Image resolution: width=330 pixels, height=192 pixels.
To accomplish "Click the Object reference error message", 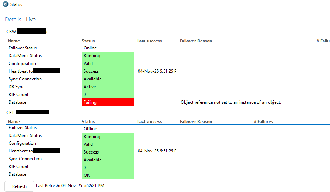I will [x=230, y=102].
